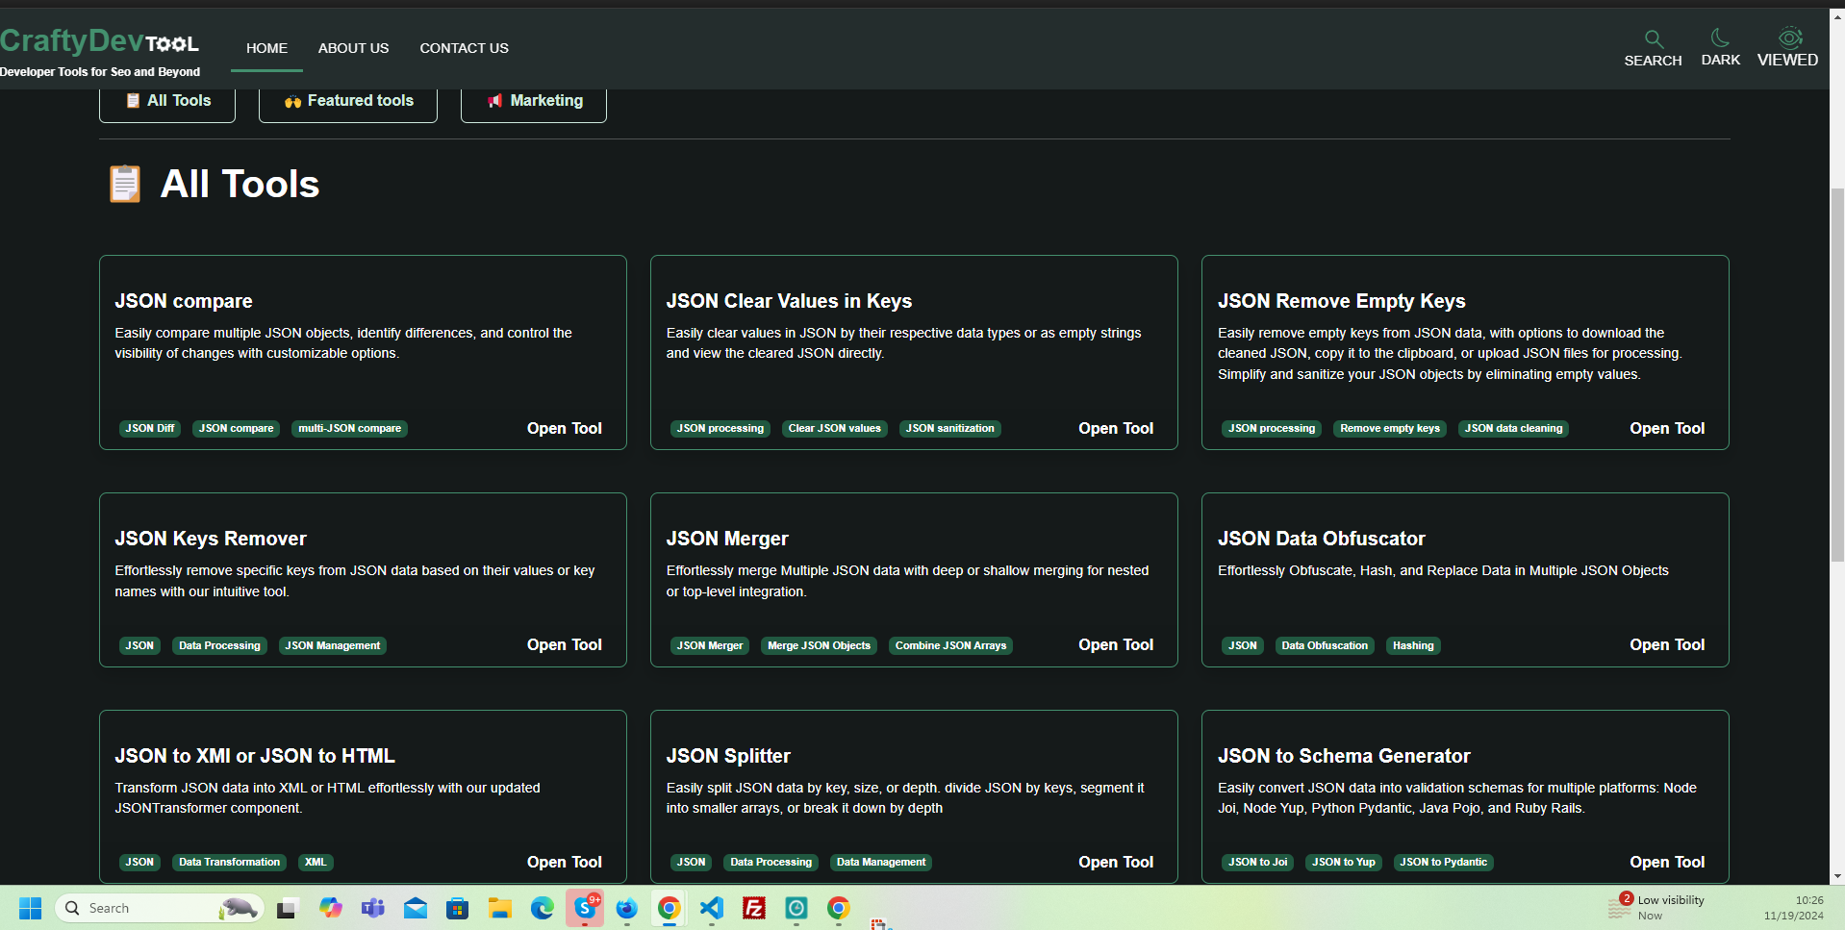The image size is (1845, 930).
Task: Switch to Visual Studio Code in taskbar
Action: pyautogui.click(x=712, y=908)
